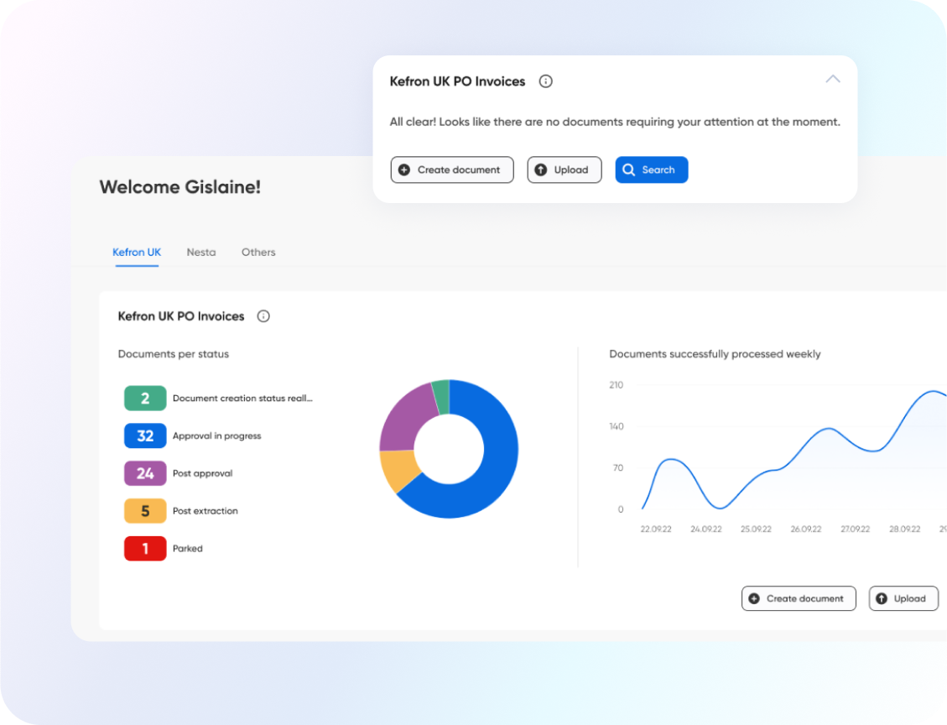Click 'Parked' status label
This screenshot has width=947, height=725.
tap(188, 548)
